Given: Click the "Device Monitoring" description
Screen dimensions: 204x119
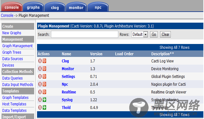Looking at the screenshot, I should click(x=165, y=69).
